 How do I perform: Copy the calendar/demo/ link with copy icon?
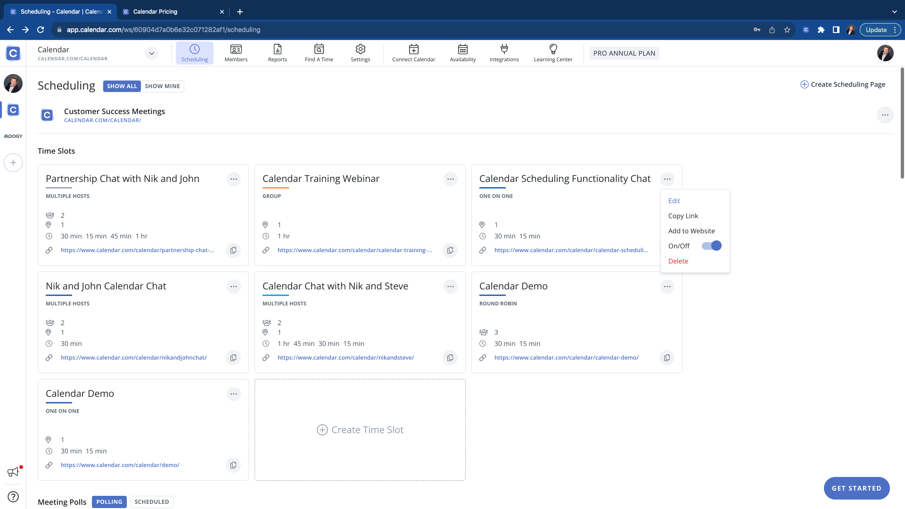click(x=233, y=465)
